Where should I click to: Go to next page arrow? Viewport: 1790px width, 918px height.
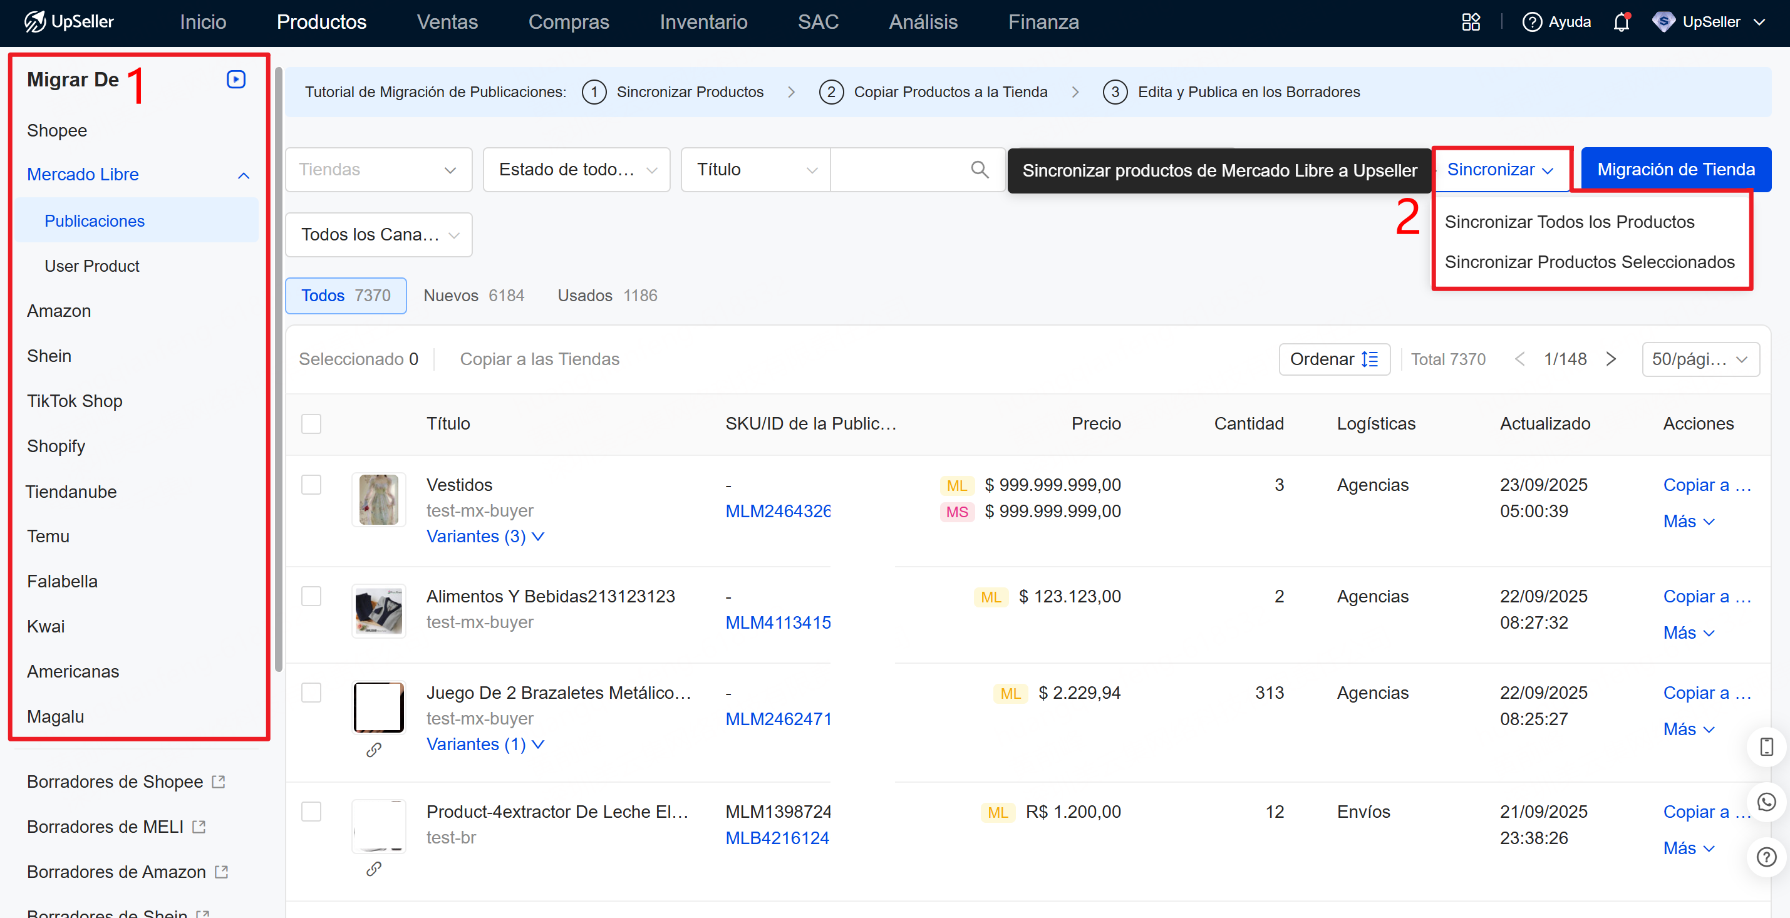pos(1611,359)
